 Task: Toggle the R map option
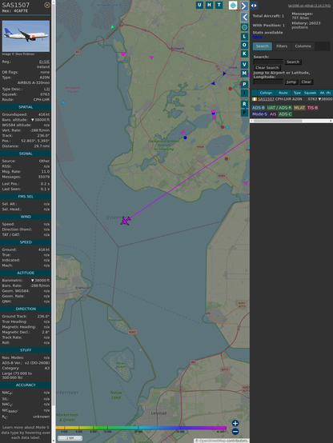tap(244, 104)
